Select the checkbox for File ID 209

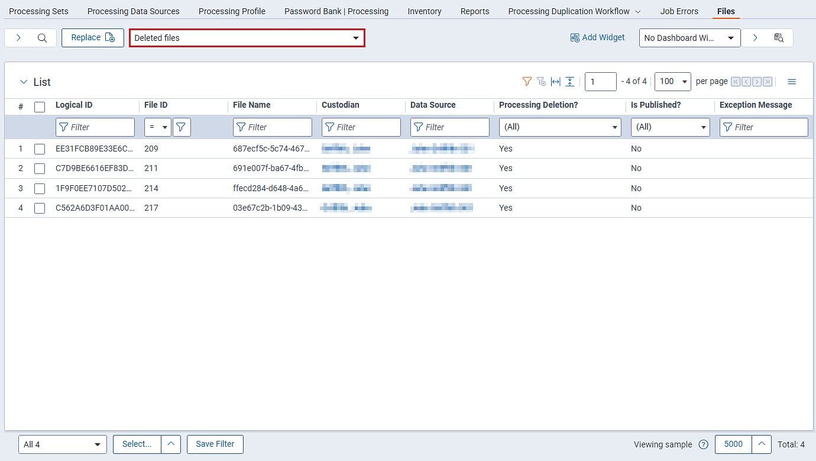click(40, 149)
